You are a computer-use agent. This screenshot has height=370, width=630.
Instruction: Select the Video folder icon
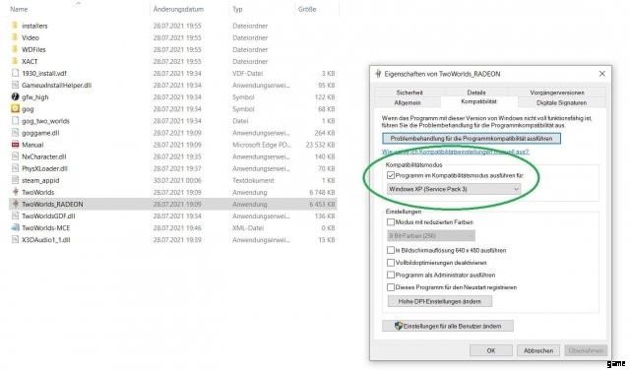[15, 37]
